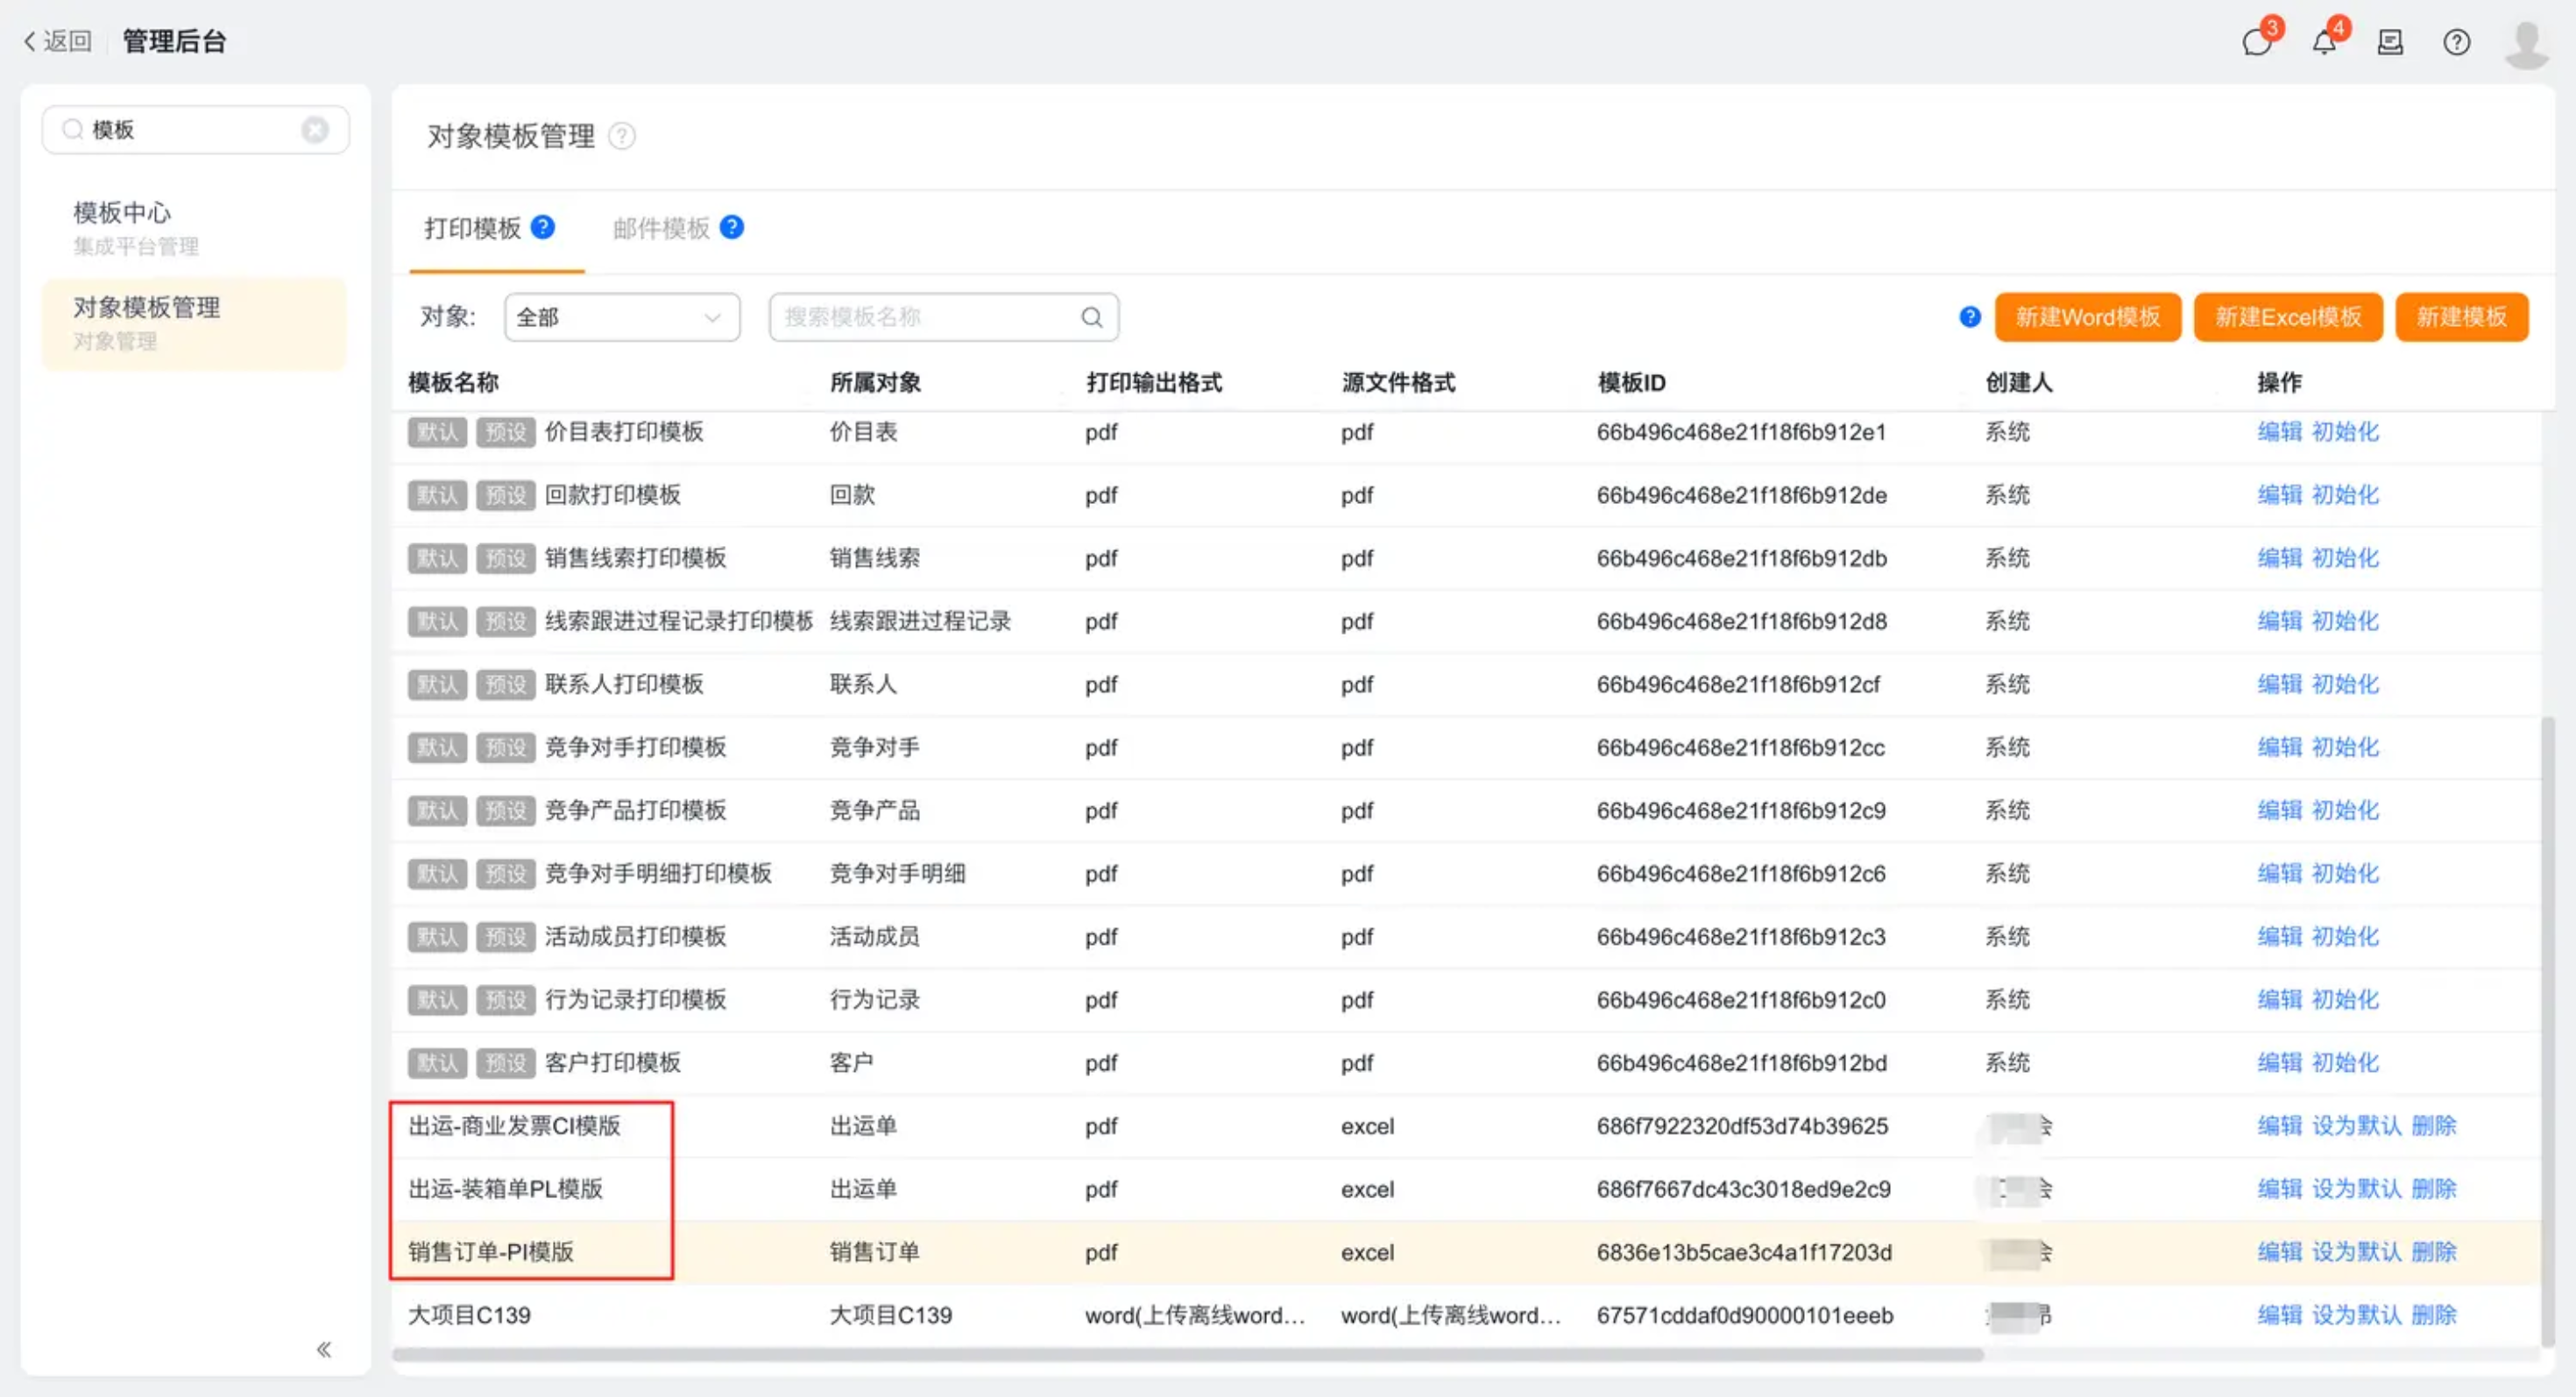This screenshot has width=2576, height=1397.
Task: Open the user avatar profile
Action: coord(2526,44)
